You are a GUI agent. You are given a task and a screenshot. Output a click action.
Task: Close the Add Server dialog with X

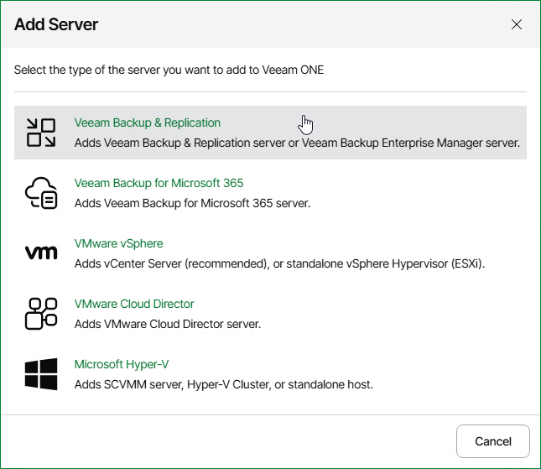[x=517, y=24]
